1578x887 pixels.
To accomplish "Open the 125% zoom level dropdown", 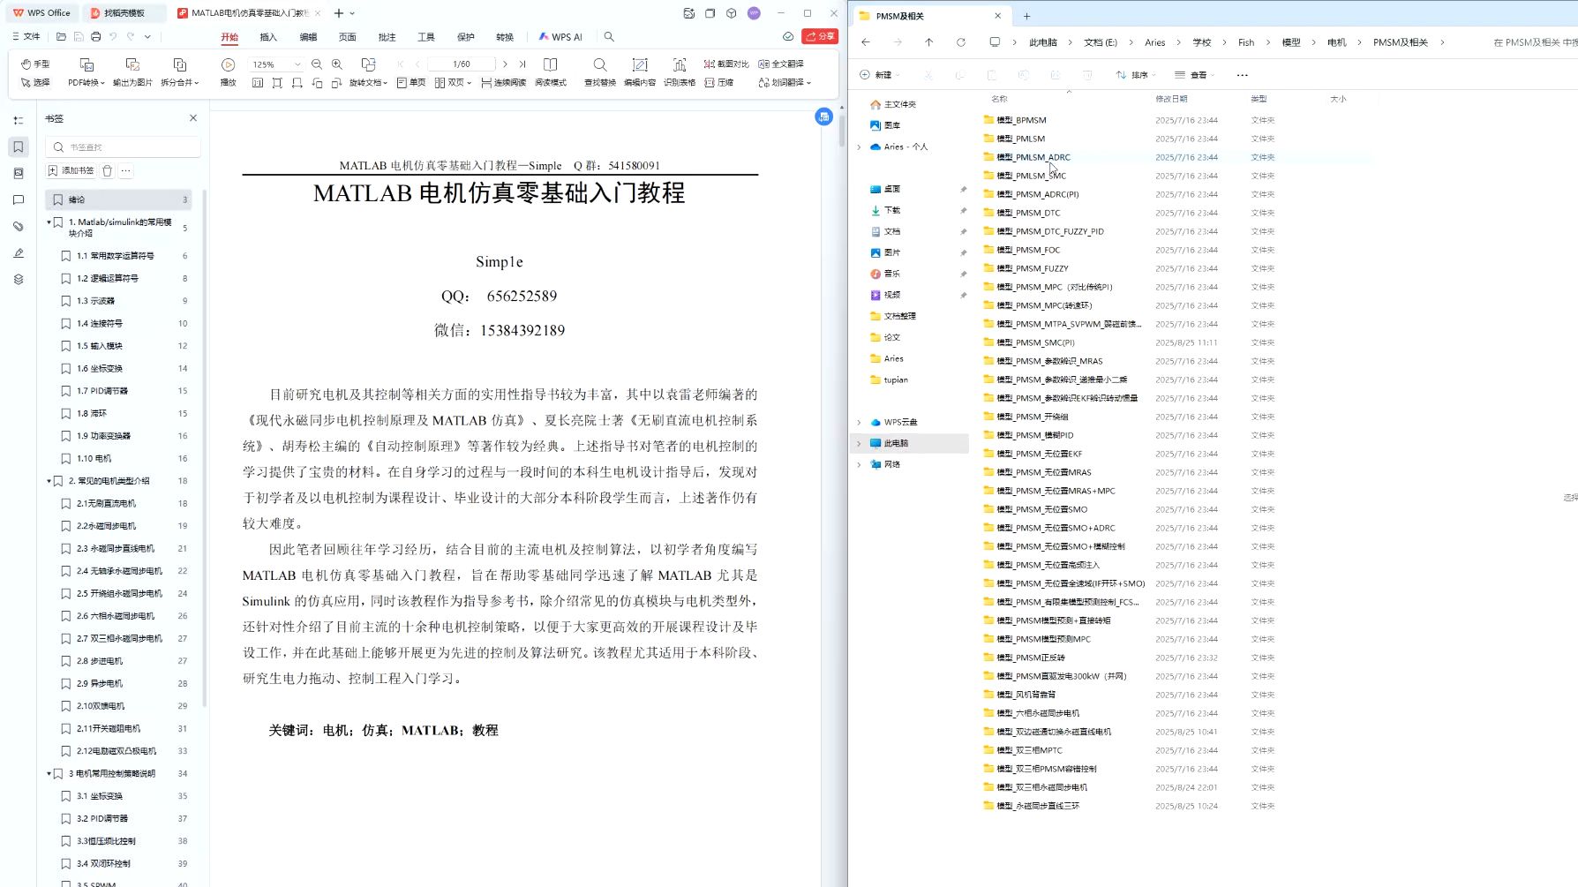I will (297, 64).
